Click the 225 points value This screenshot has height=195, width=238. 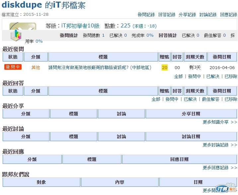tap(125, 25)
